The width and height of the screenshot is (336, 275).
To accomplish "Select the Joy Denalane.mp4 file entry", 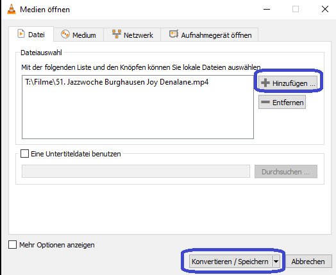I will tap(117, 82).
